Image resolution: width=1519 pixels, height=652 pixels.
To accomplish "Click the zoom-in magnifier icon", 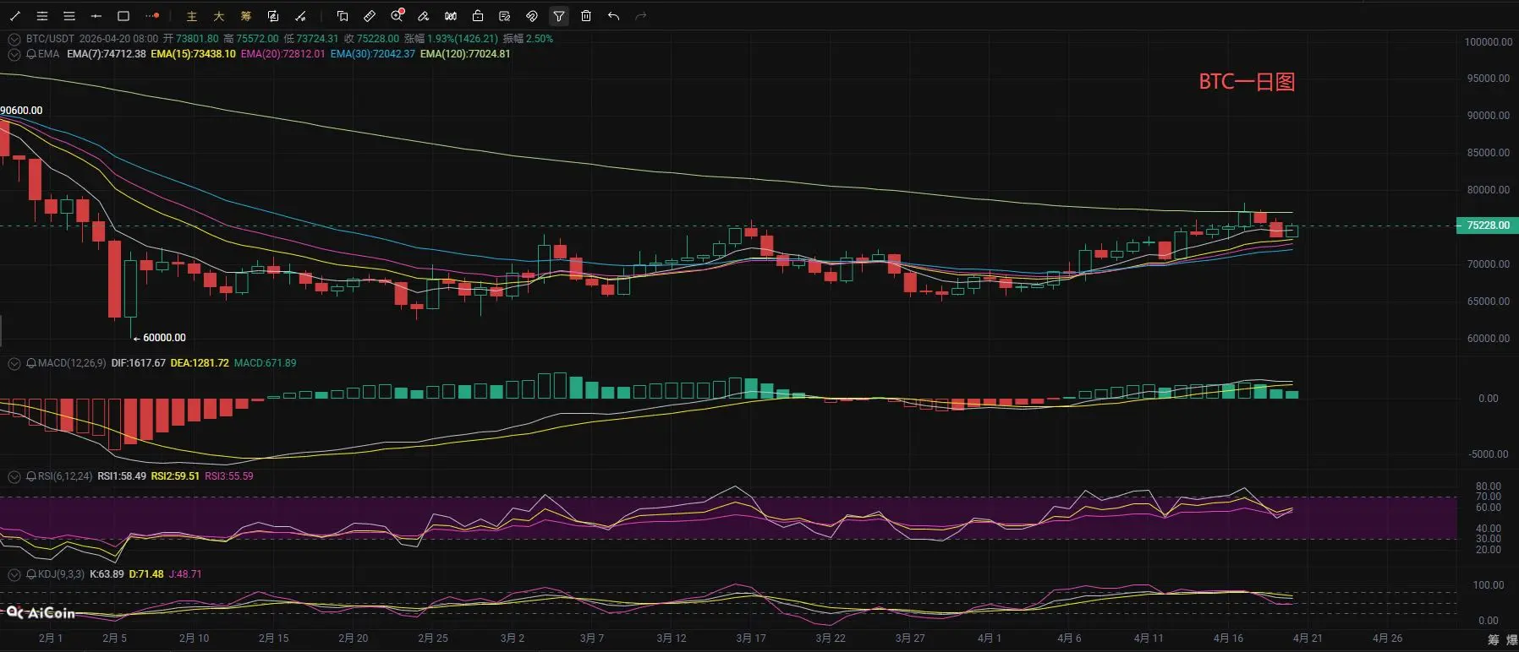I will point(397,16).
